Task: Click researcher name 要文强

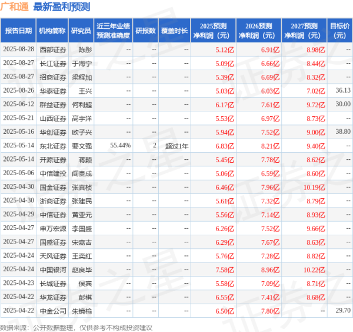Action: 82,146
